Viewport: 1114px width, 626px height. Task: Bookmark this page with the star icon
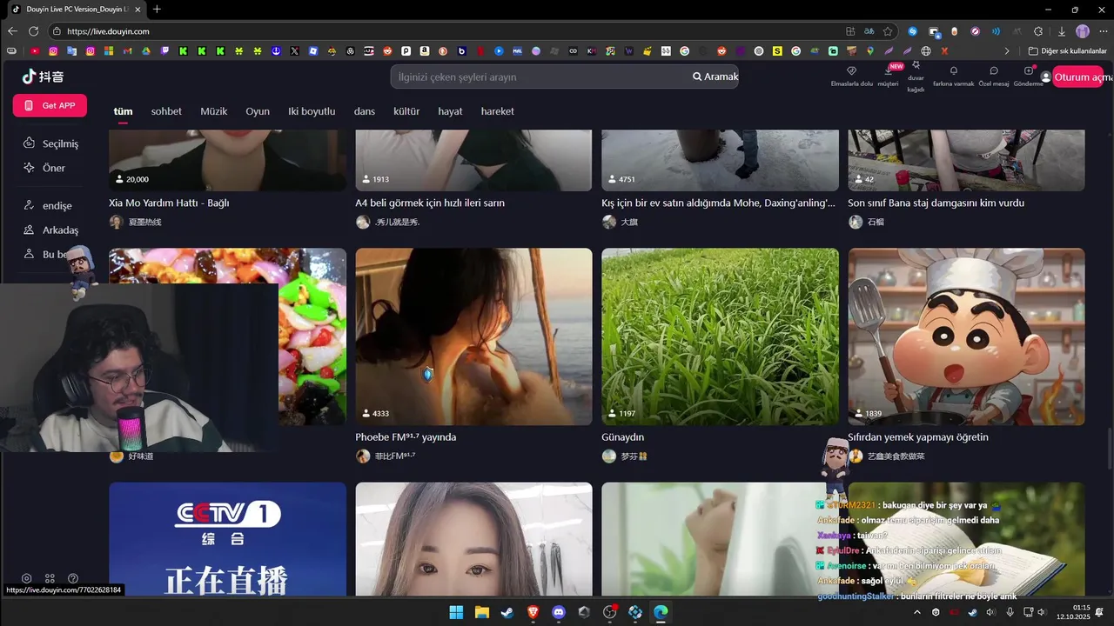(888, 31)
